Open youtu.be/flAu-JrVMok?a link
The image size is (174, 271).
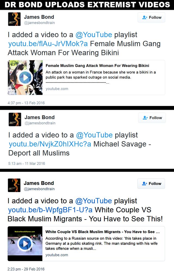pos(48,44)
